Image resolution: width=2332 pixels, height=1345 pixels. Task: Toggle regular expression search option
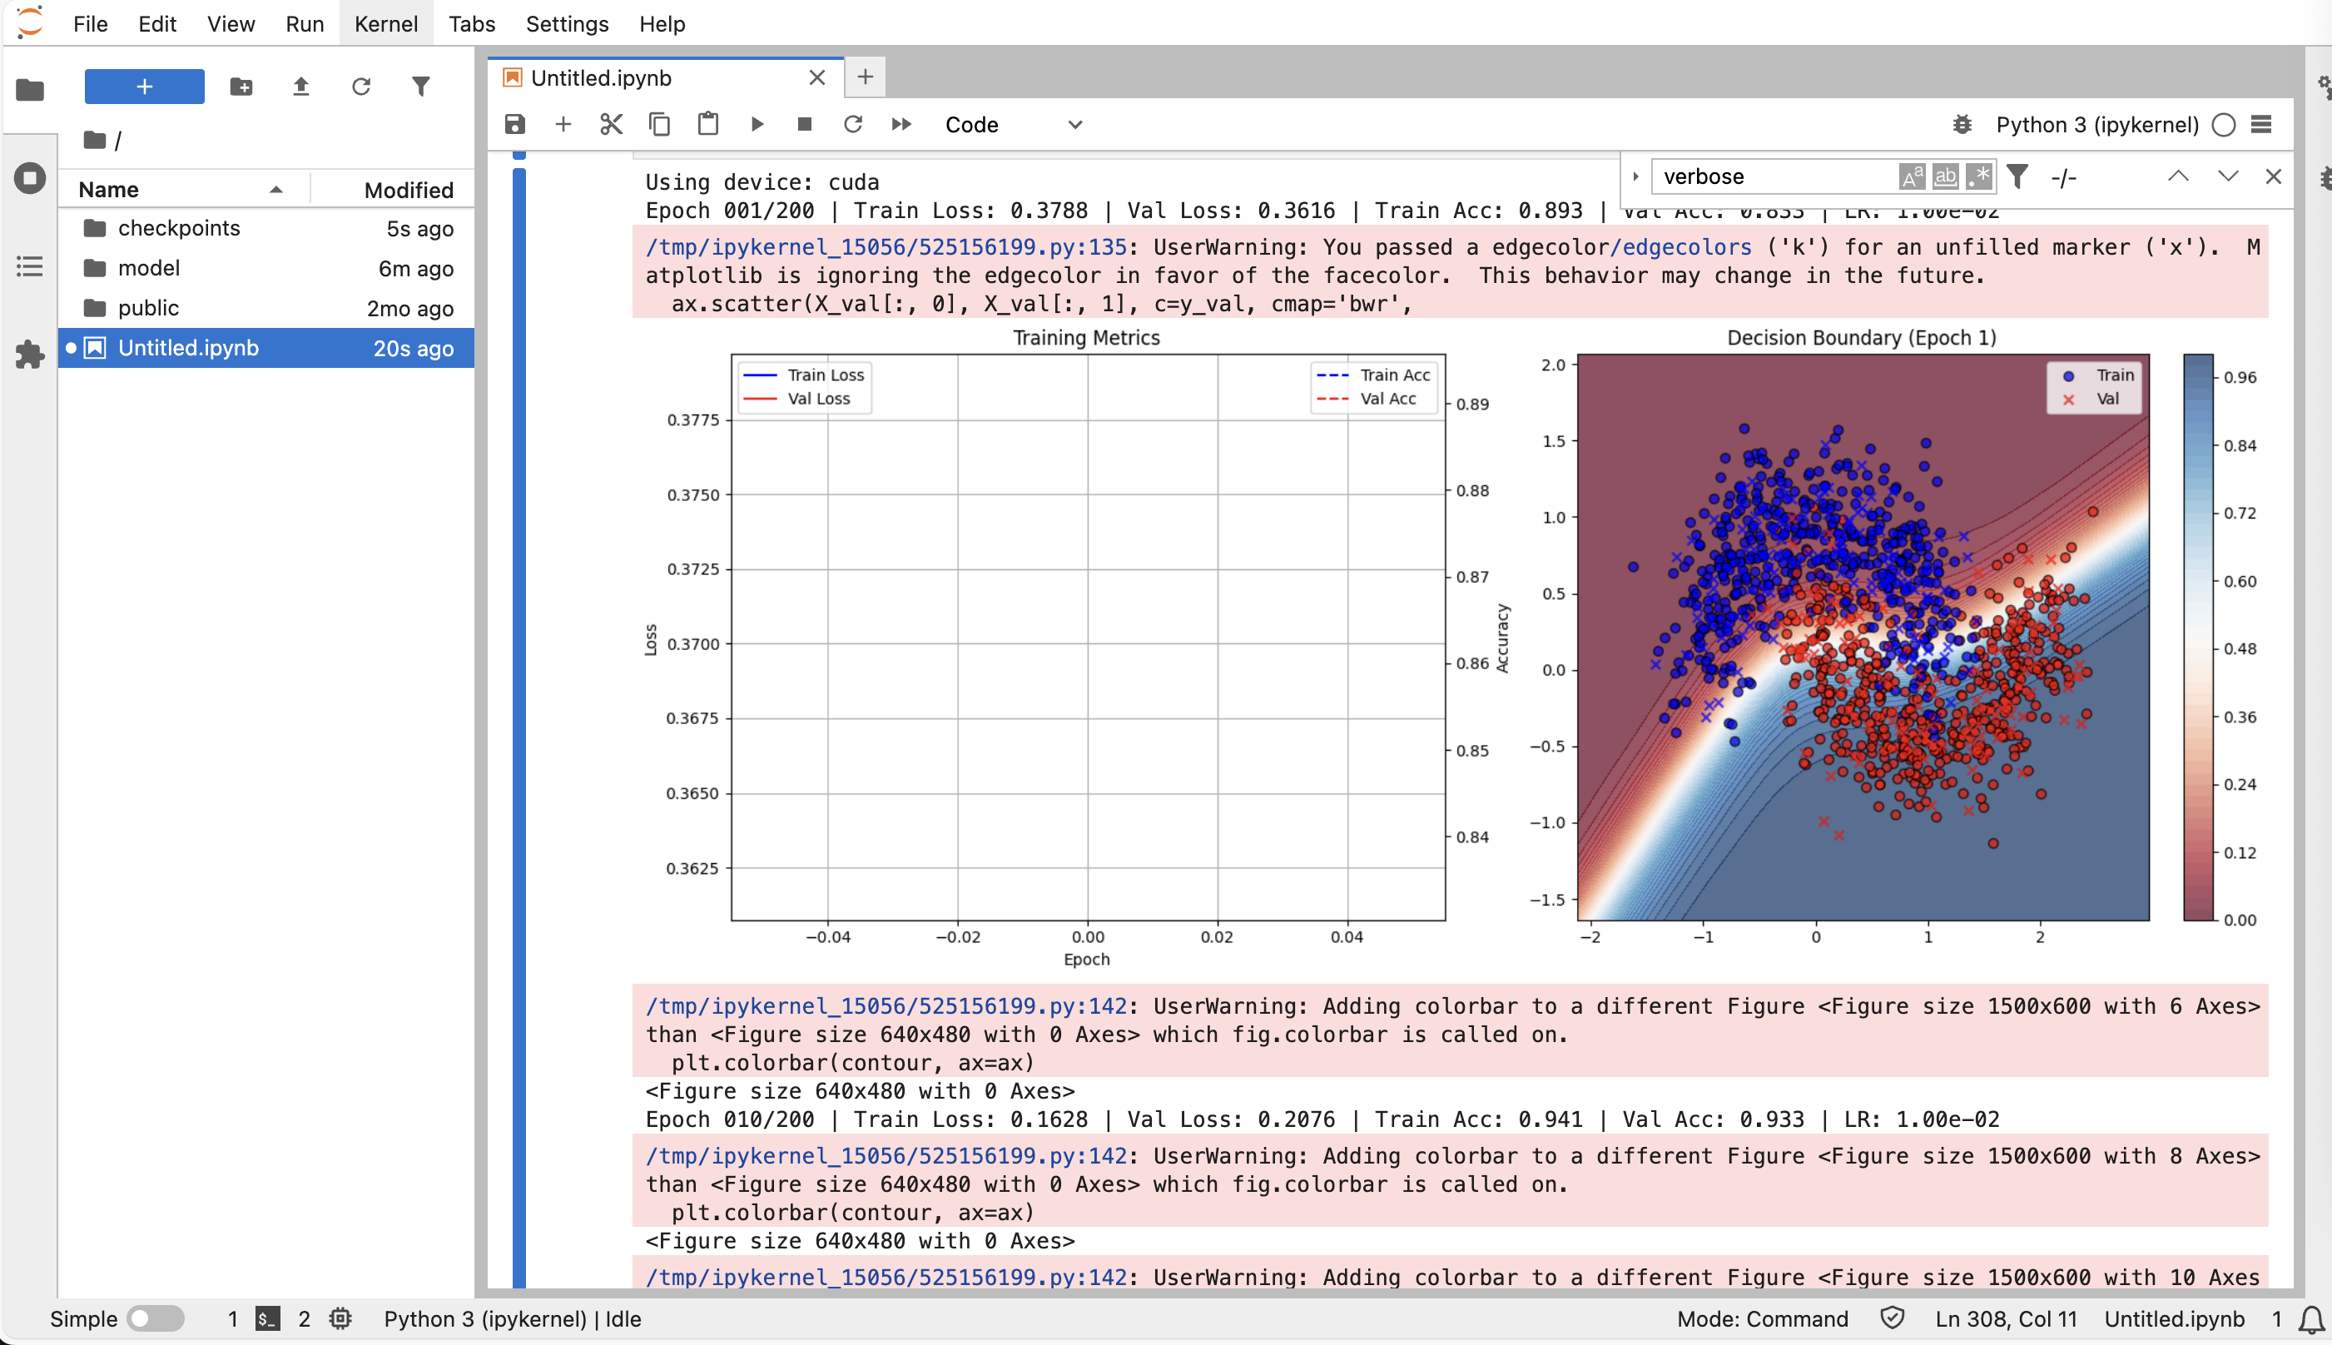click(x=1978, y=176)
